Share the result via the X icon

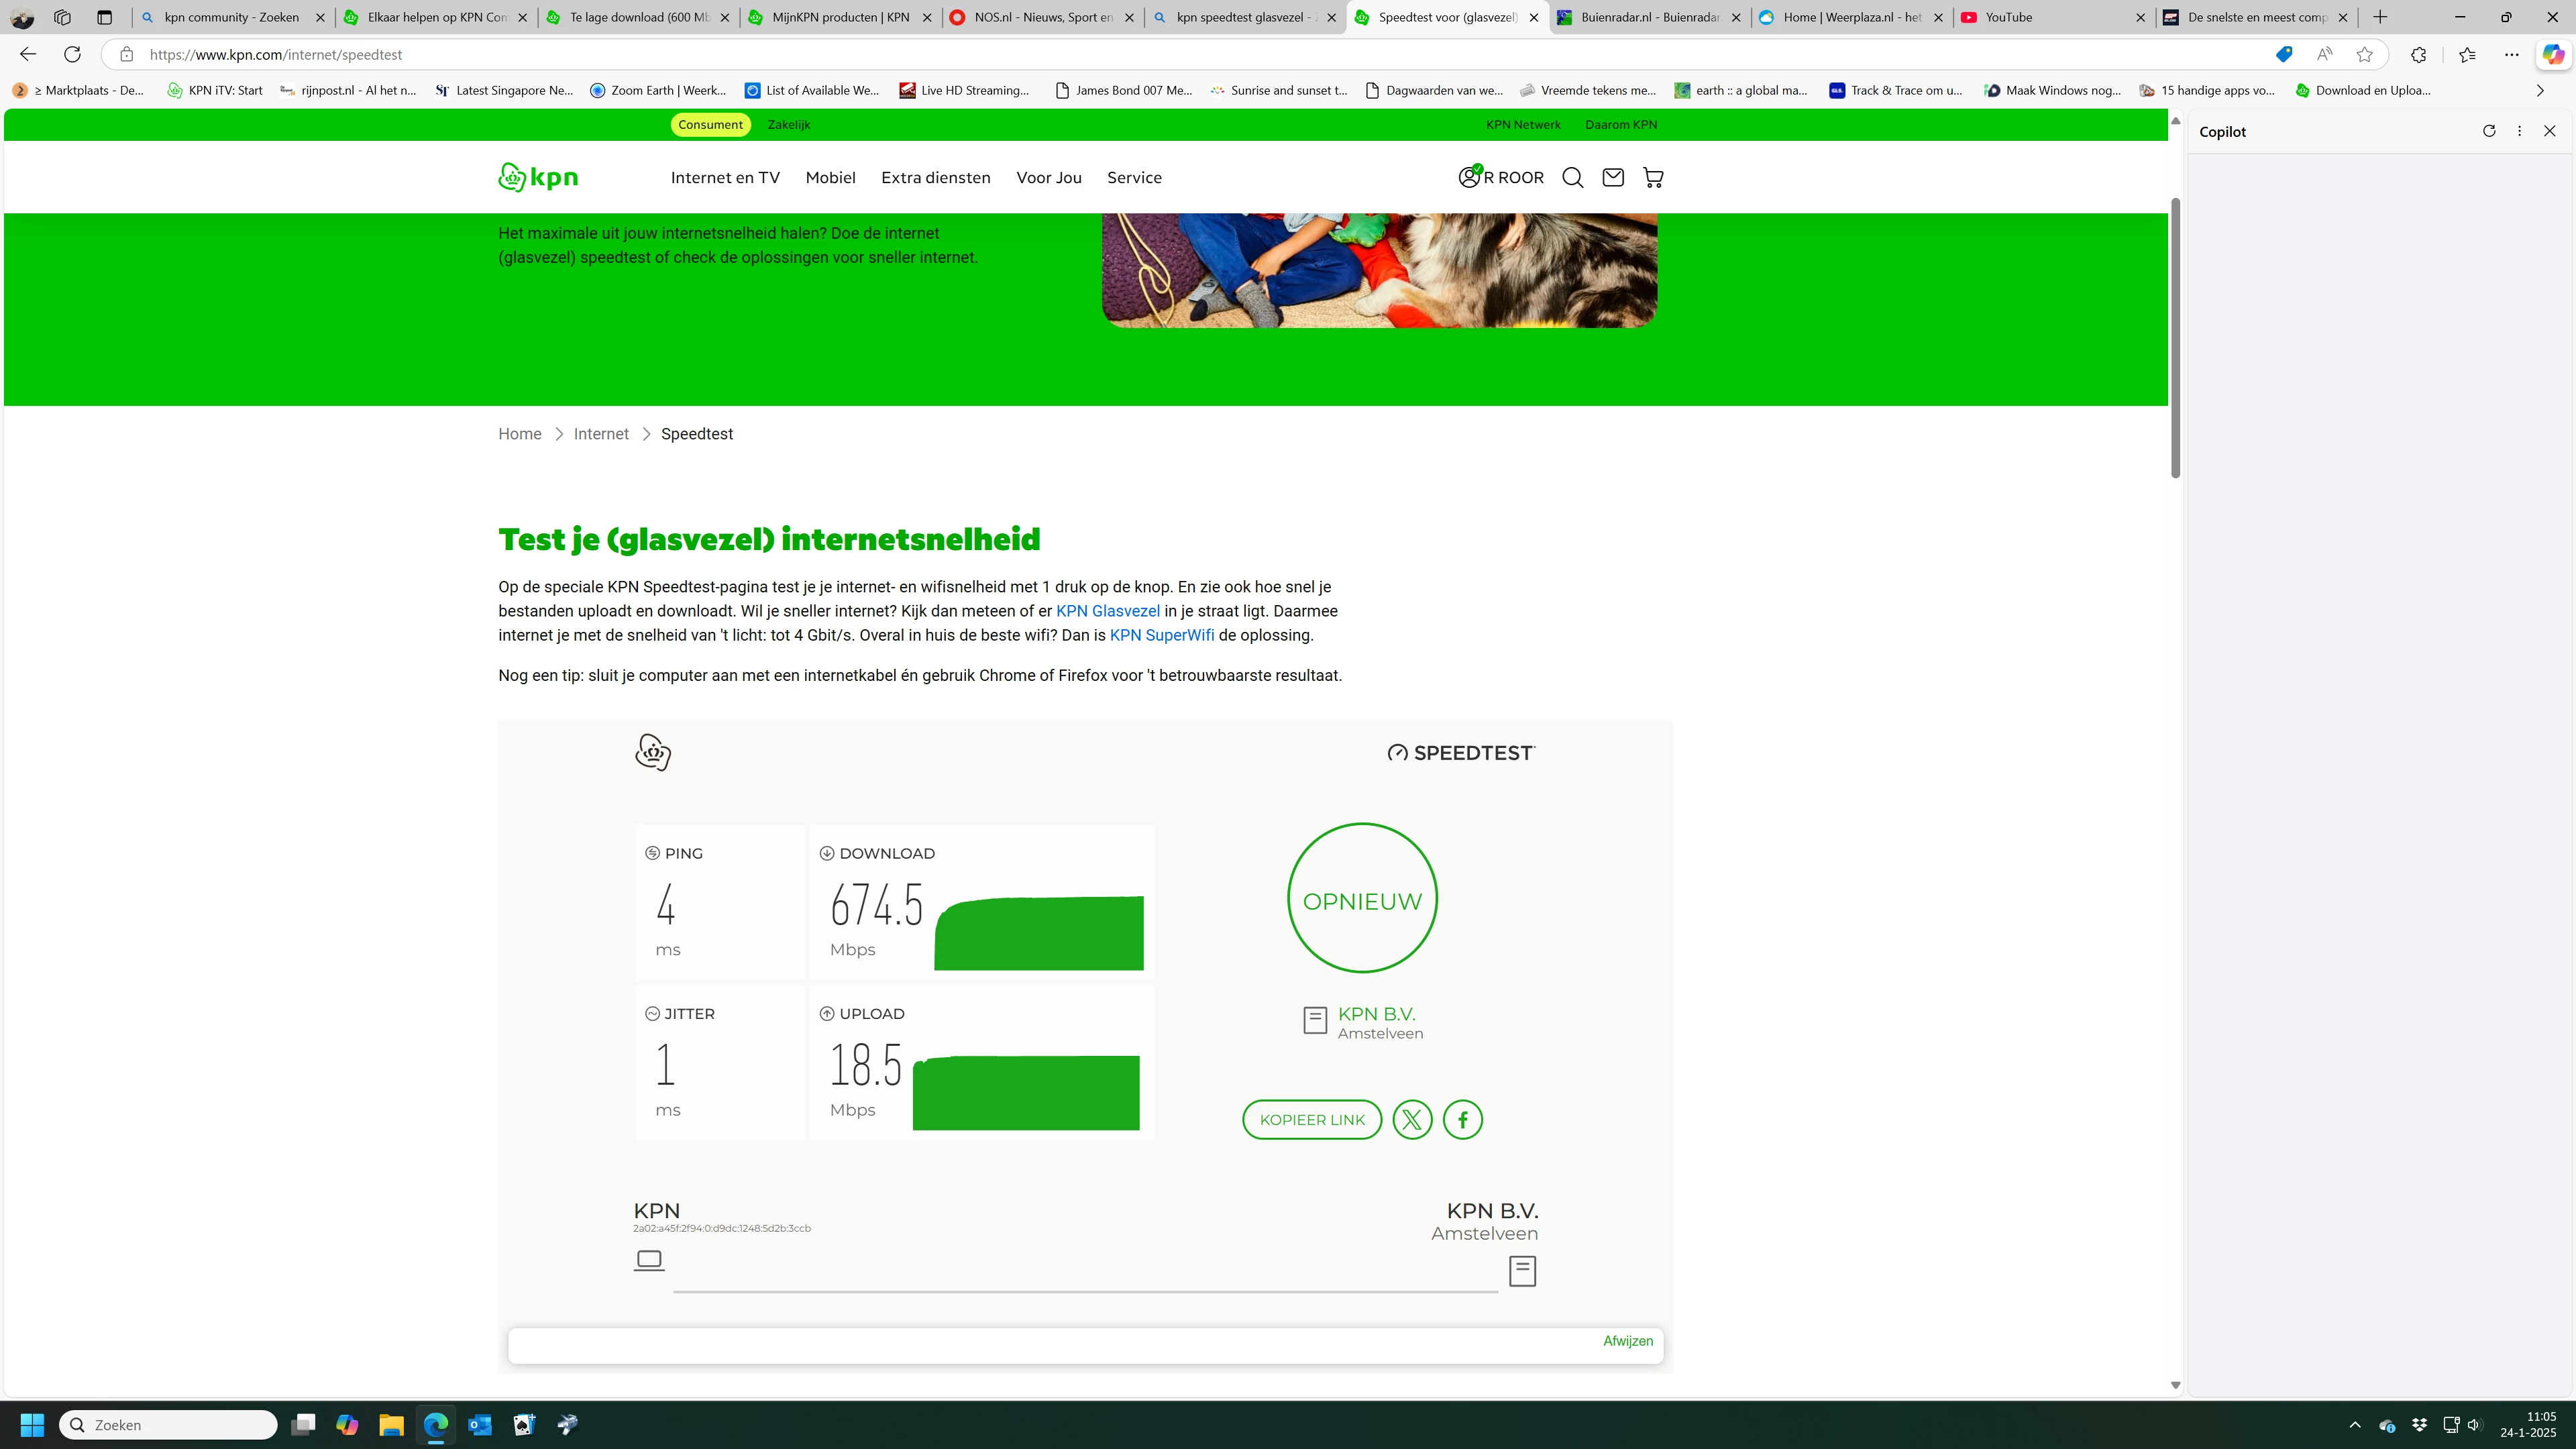click(1412, 1119)
